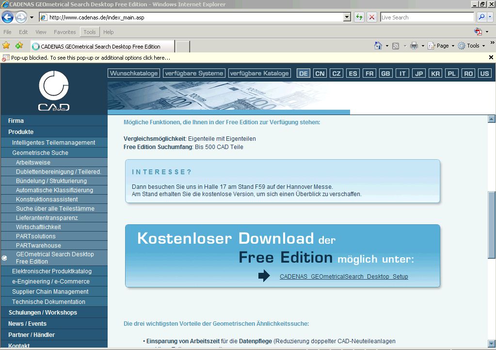Open Schulungen / Workshops navigation item
496x350 pixels.
click(54, 312)
